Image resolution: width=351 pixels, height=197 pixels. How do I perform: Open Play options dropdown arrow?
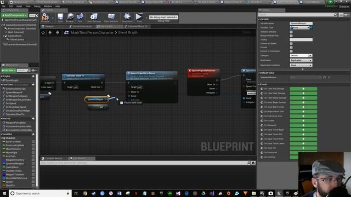point(146,18)
